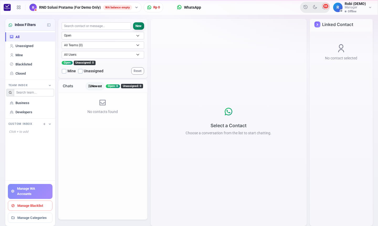Image resolution: width=378 pixels, height=226 pixels.
Task: Click the Open: 0 chats badge
Action: pyautogui.click(x=113, y=86)
